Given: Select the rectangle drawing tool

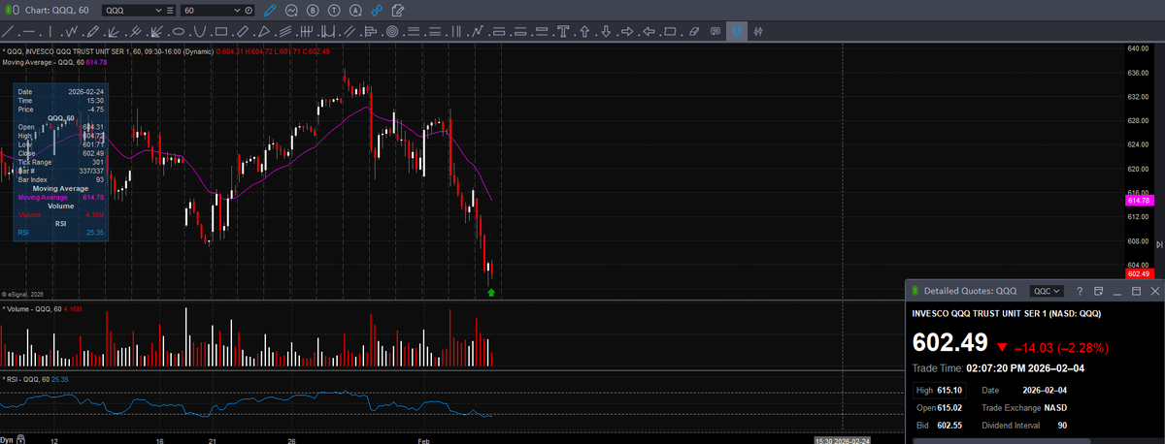Looking at the screenshot, I should tap(221, 32).
